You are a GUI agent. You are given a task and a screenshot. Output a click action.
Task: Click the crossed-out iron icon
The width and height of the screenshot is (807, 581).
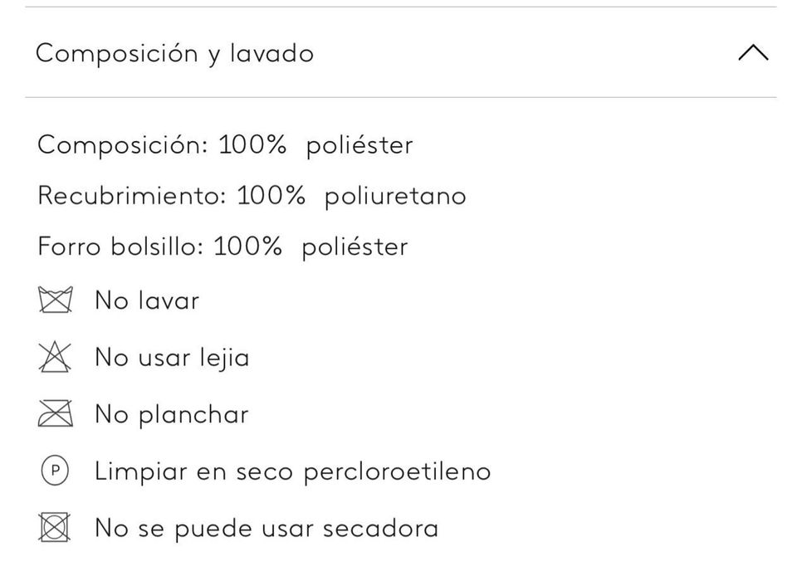click(56, 413)
